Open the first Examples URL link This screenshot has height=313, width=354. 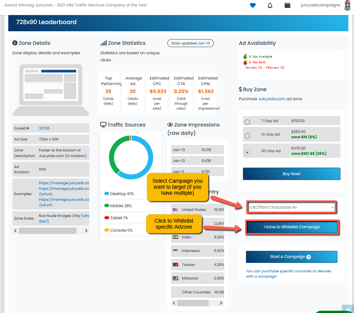coord(64,183)
